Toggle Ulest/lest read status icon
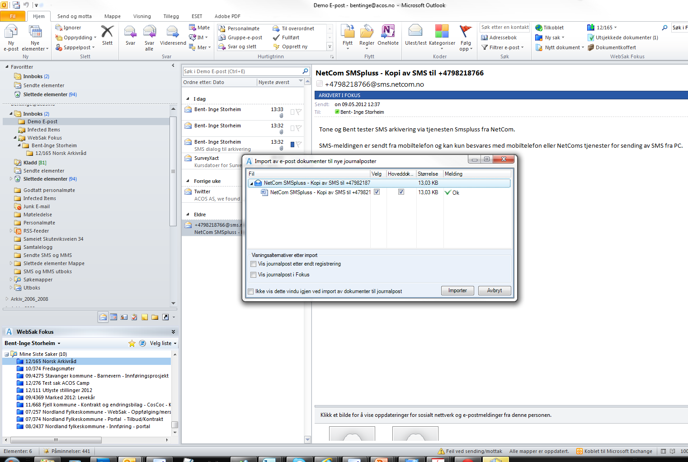Screen dimensions: 688x462 pos(415,36)
